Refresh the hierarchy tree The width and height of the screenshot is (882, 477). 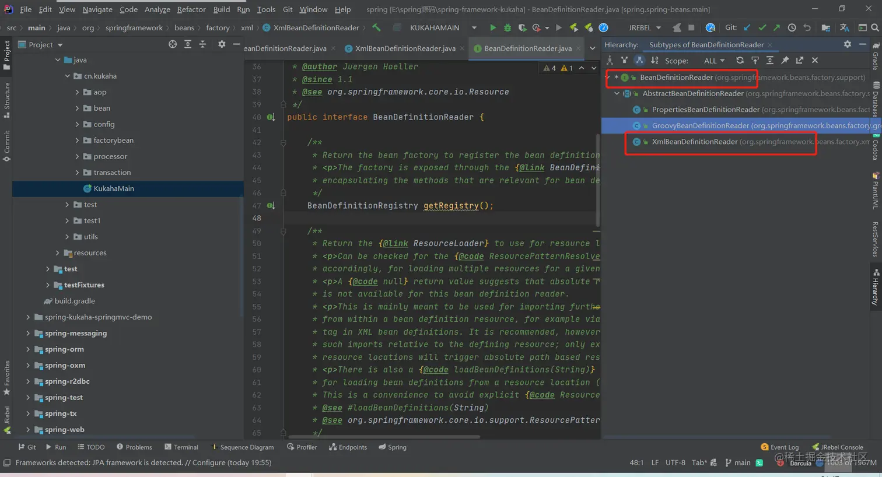pos(740,60)
